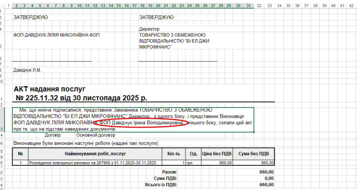Viewport: 358px width, 190px height.
Task: Select column 8 header
Action: [63, 6]
